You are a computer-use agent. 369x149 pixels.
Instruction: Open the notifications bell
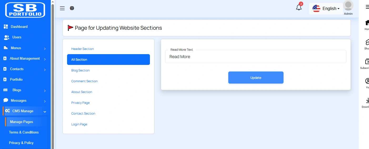tap(299, 8)
